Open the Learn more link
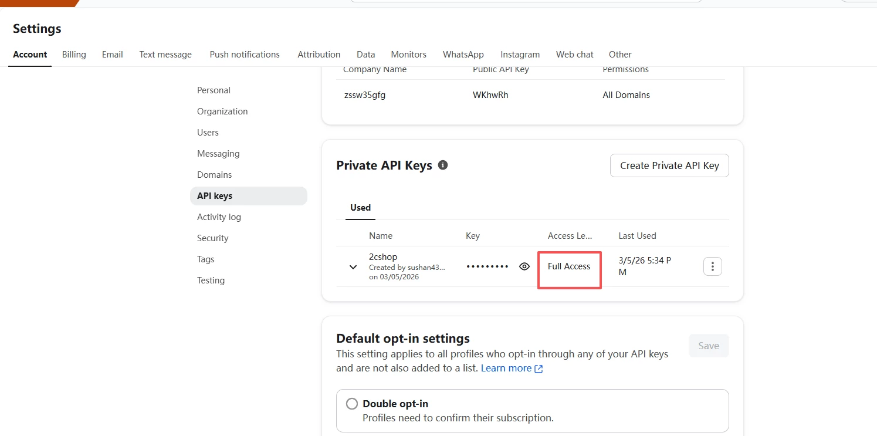877x436 pixels. click(506, 368)
